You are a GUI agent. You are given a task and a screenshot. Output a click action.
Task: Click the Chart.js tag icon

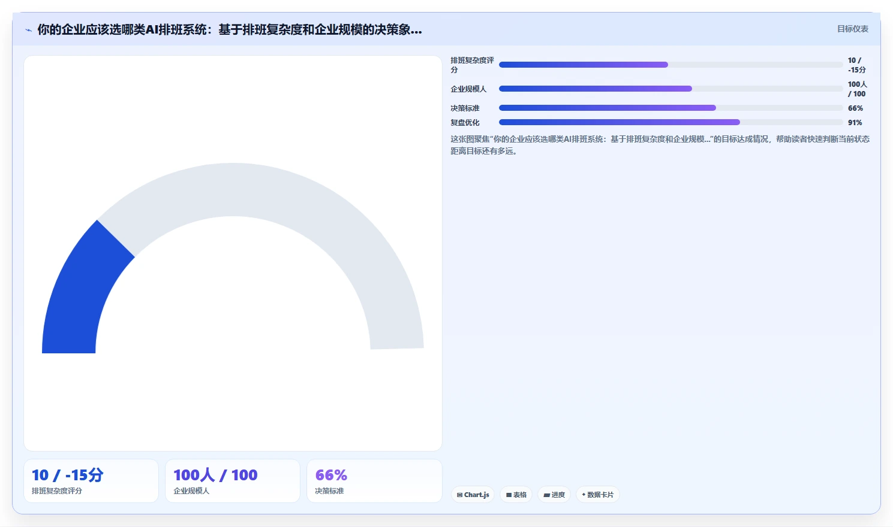[x=459, y=495]
